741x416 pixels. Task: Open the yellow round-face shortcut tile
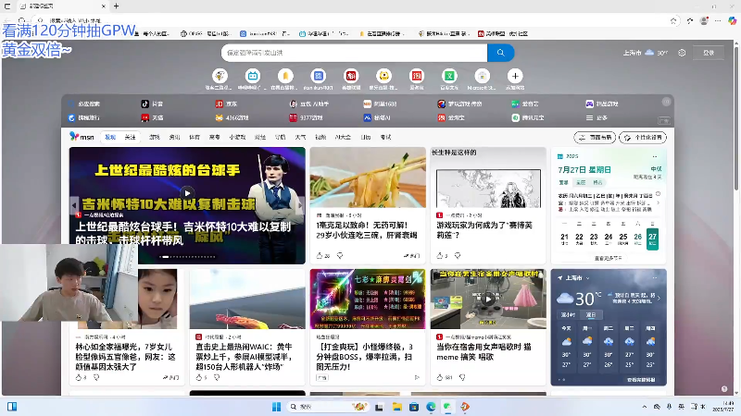383,76
